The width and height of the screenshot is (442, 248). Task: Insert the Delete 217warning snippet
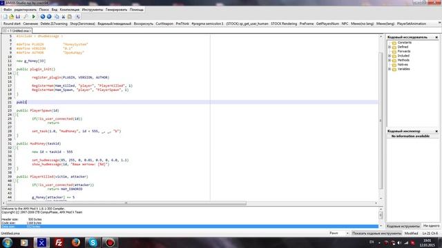point(54,23)
